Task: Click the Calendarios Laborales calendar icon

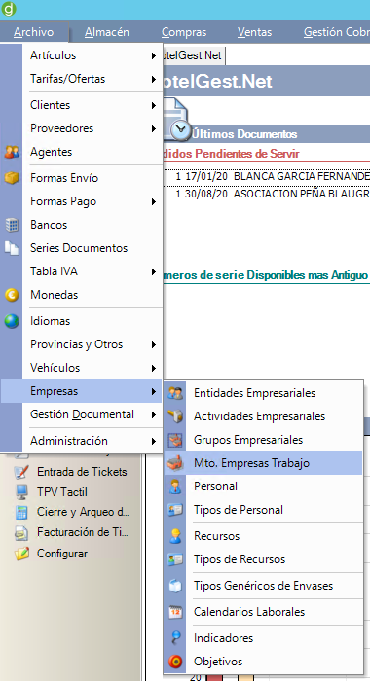Action: point(175,612)
